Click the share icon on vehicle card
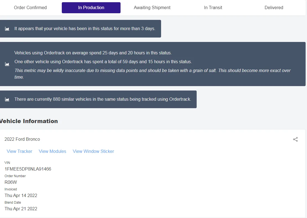Screen dimensions: 307x218 click(x=295, y=139)
